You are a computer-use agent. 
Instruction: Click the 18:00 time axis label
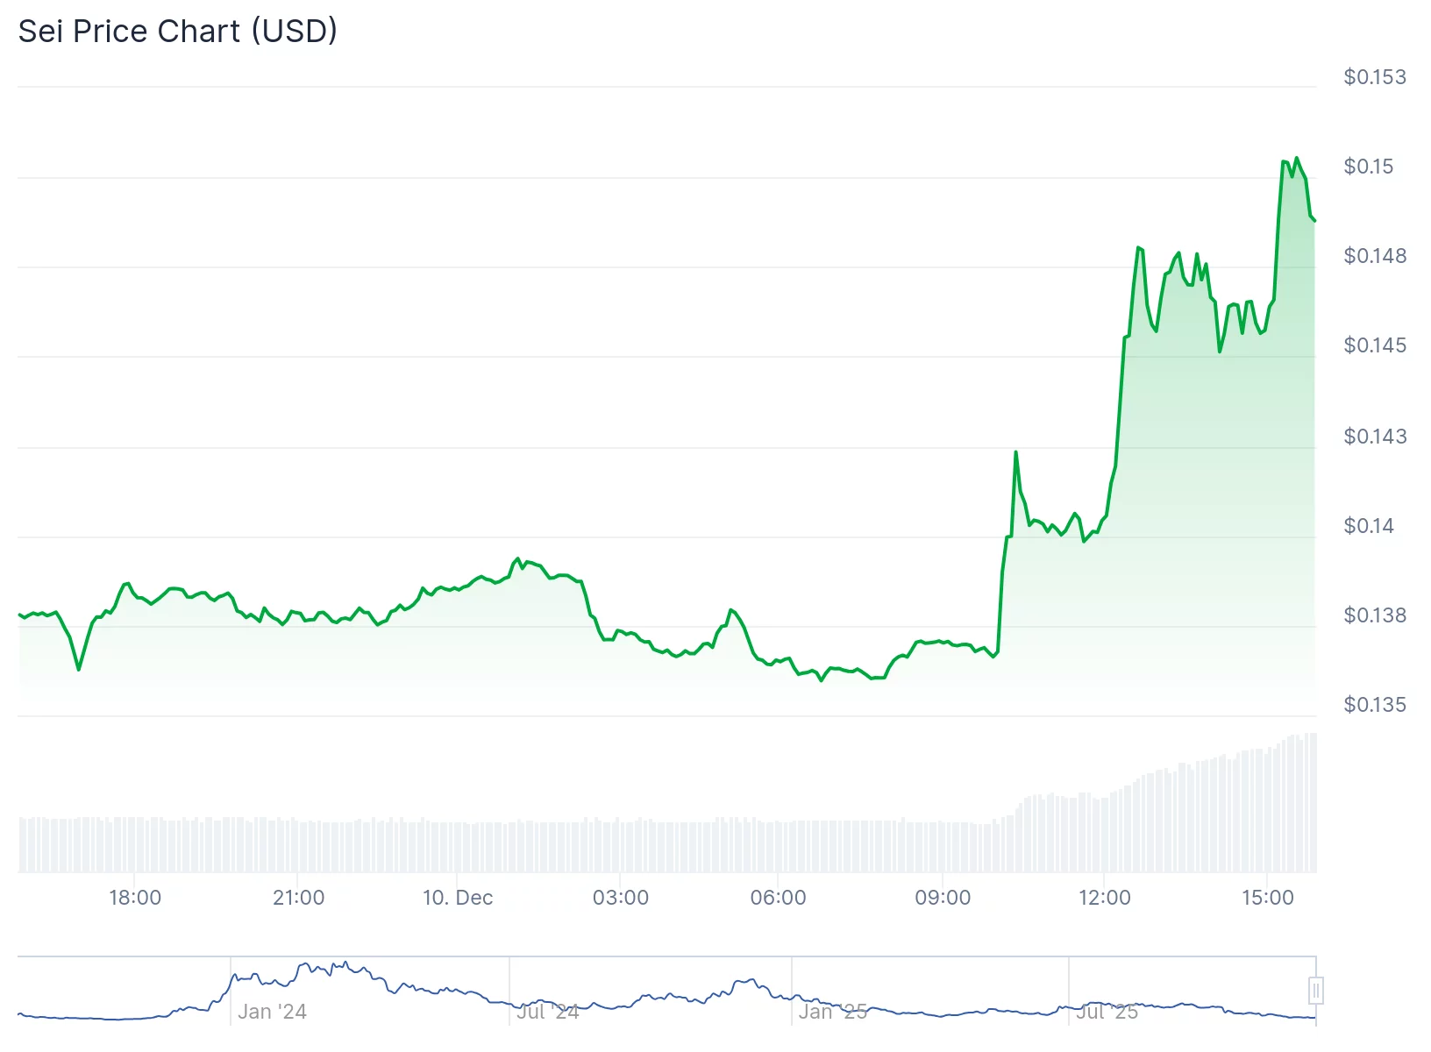pyautogui.click(x=137, y=897)
